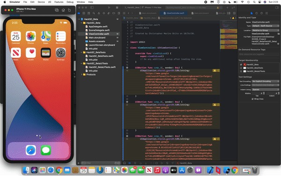Toggle the inspector panel button at top right
The image size is (281, 176).
pos(277,8)
